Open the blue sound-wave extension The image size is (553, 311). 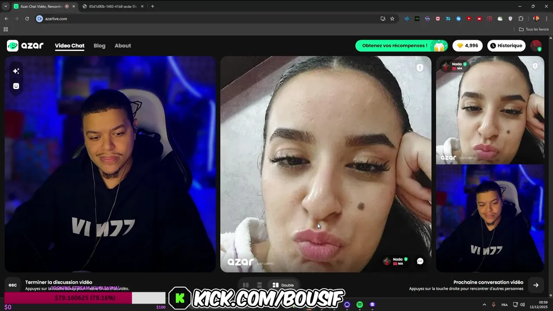tap(407, 19)
